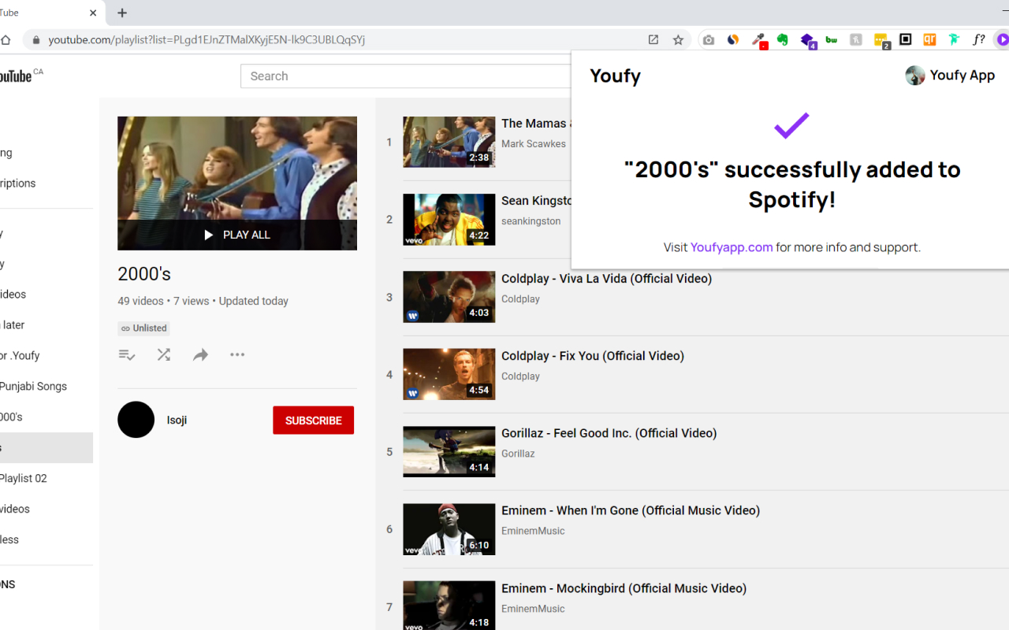Click the camera screenshot extension icon
The height and width of the screenshot is (630, 1009).
(709, 39)
